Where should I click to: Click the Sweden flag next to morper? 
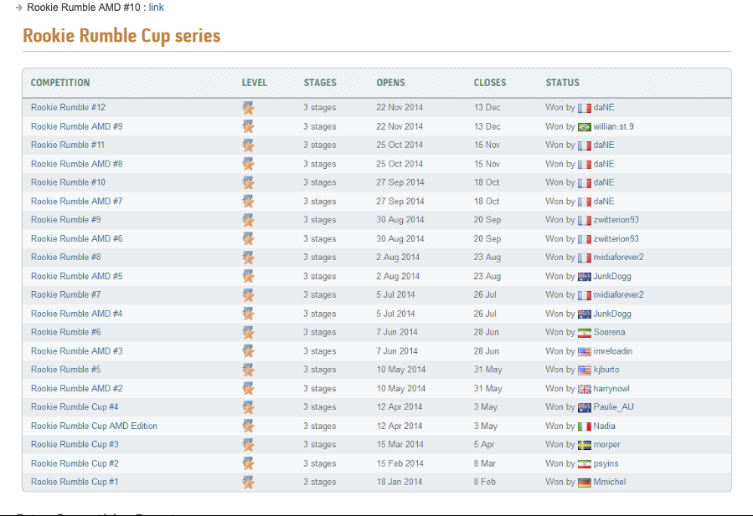584,445
